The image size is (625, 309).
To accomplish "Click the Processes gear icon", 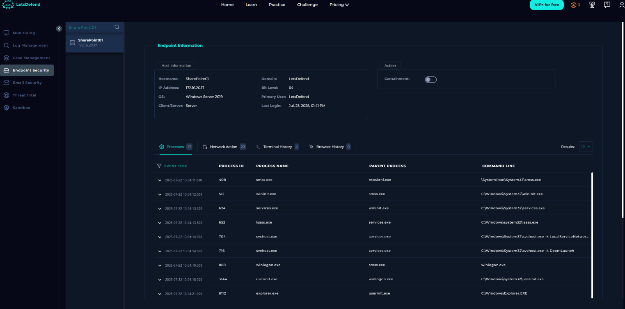I will pos(162,147).
